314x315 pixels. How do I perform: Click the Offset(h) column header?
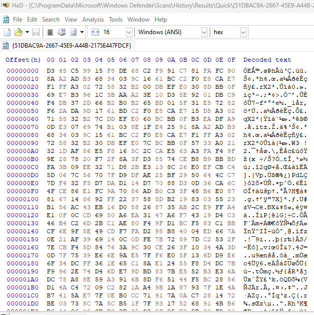(23, 60)
